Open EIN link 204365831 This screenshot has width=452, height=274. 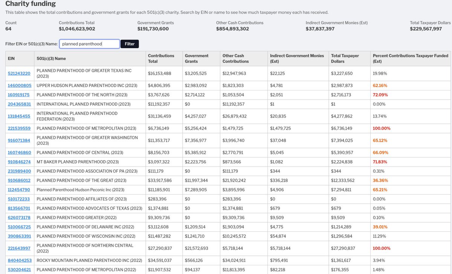(19, 104)
